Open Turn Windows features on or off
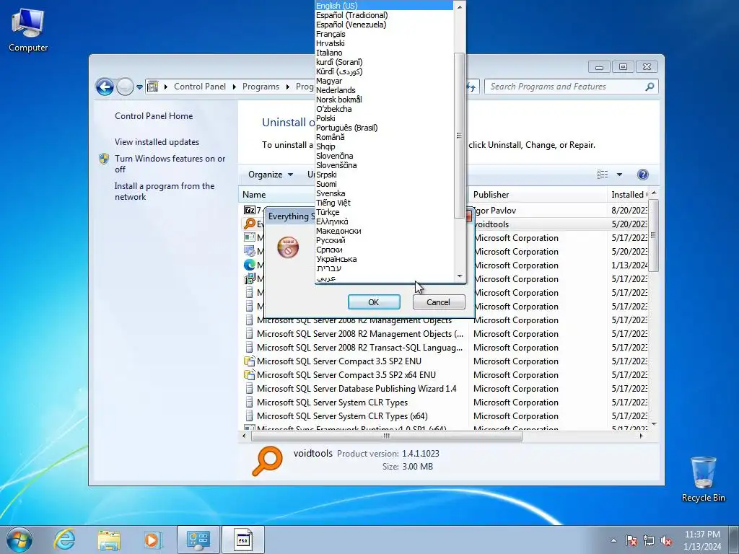Image resolution: width=739 pixels, height=554 pixels. [x=170, y=164]
